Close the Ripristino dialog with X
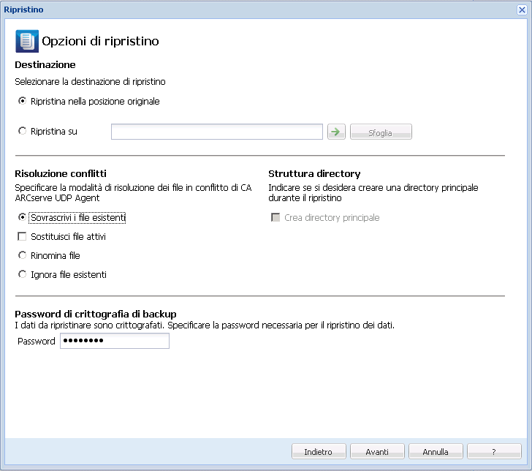 [x=522, y=10]
